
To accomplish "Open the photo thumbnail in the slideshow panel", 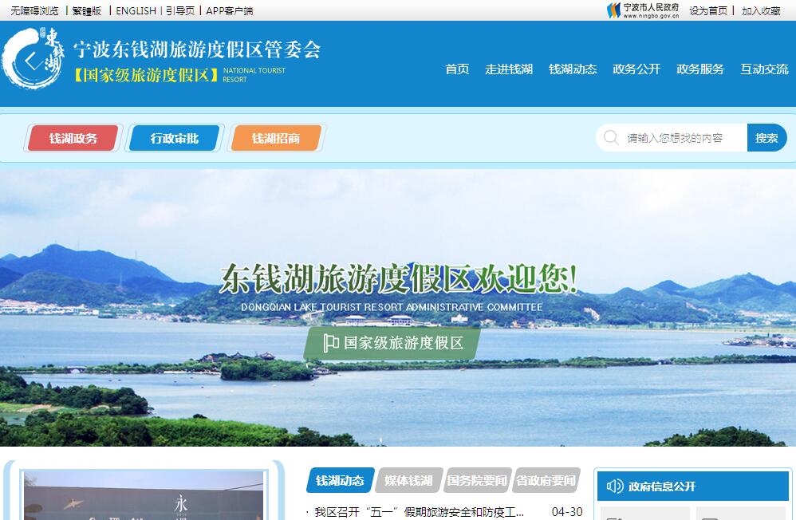I will point(144,496).
